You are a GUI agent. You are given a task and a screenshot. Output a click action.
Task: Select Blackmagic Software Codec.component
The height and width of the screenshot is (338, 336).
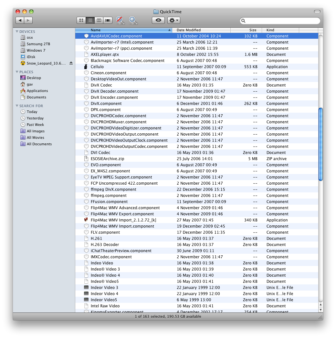pyautogui.click(x=128, y=61)
